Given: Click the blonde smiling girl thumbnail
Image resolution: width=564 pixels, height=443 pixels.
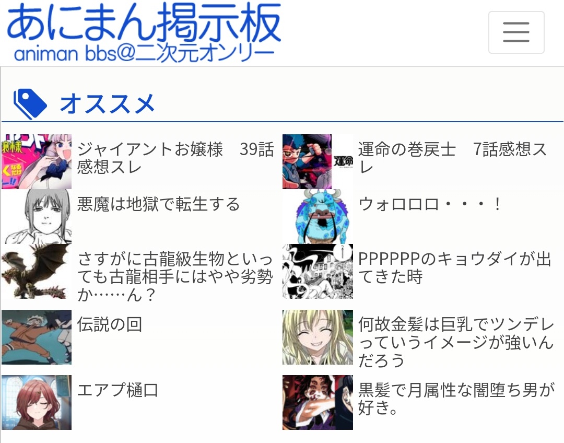Looking at the screenshot, I should [x=318, y=337].
